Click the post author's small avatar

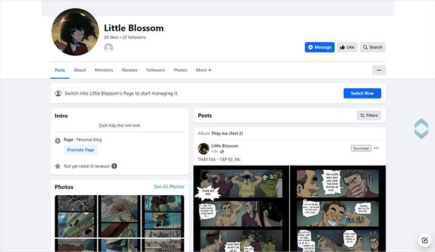point(204,148)
